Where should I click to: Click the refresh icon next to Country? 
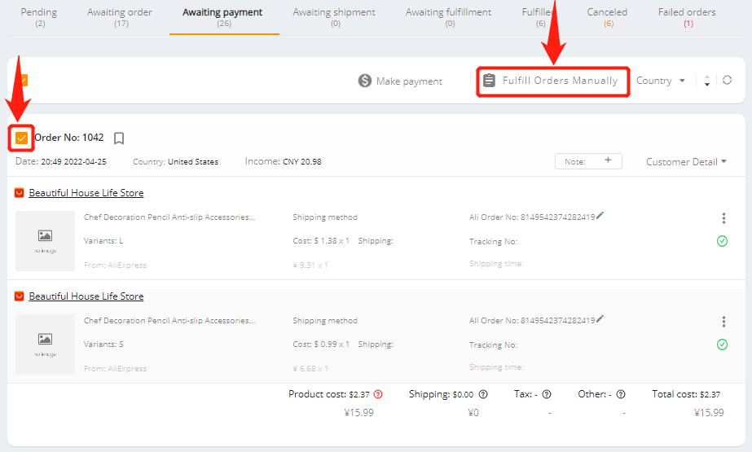point(727,81)
